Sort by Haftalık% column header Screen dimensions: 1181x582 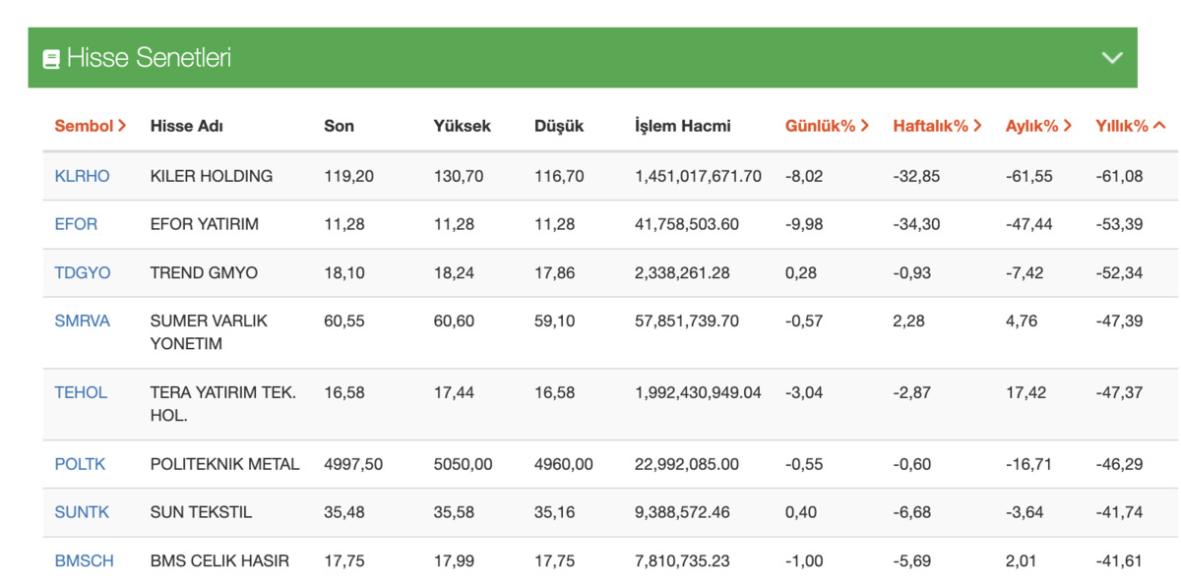coord(938,126)
